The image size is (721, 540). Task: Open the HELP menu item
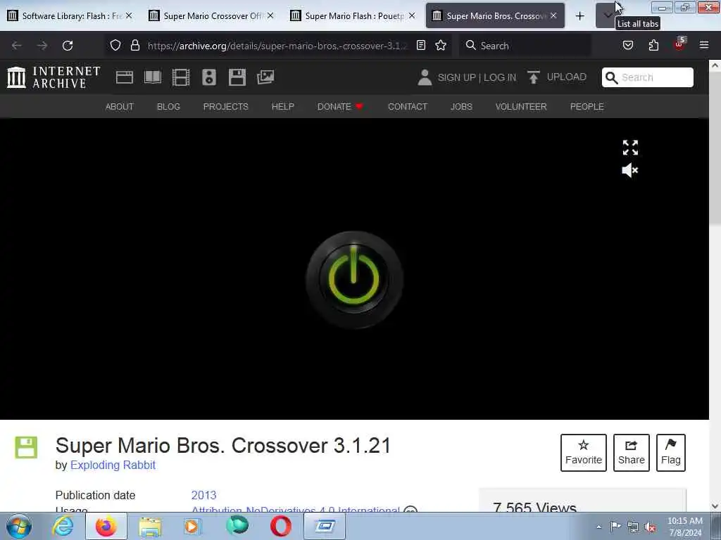tap(283, 107)
